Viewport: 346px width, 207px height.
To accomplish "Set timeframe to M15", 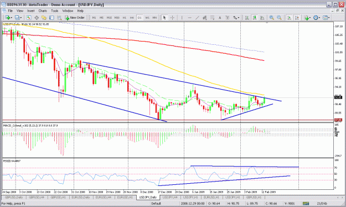I will [109, 18].
